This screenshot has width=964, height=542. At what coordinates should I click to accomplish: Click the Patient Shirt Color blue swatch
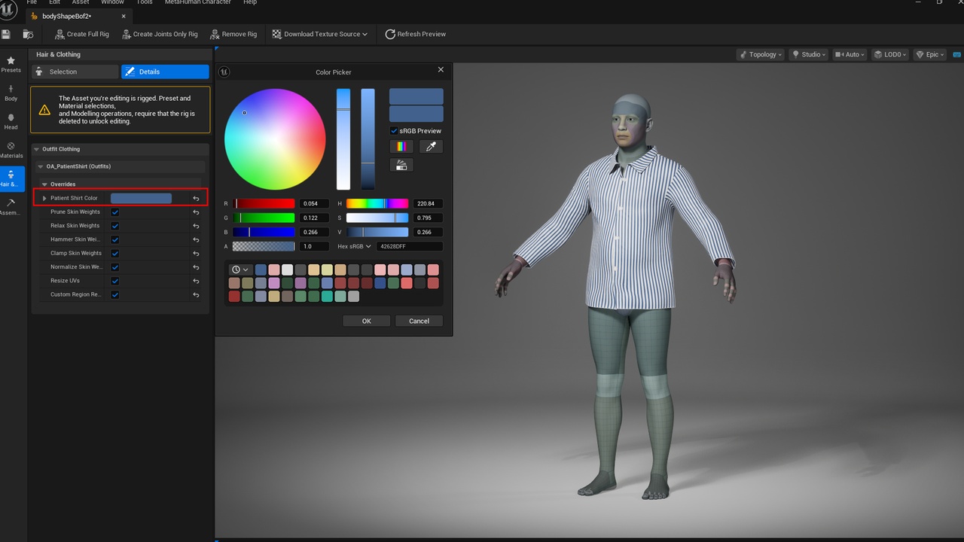click(141, 199)
